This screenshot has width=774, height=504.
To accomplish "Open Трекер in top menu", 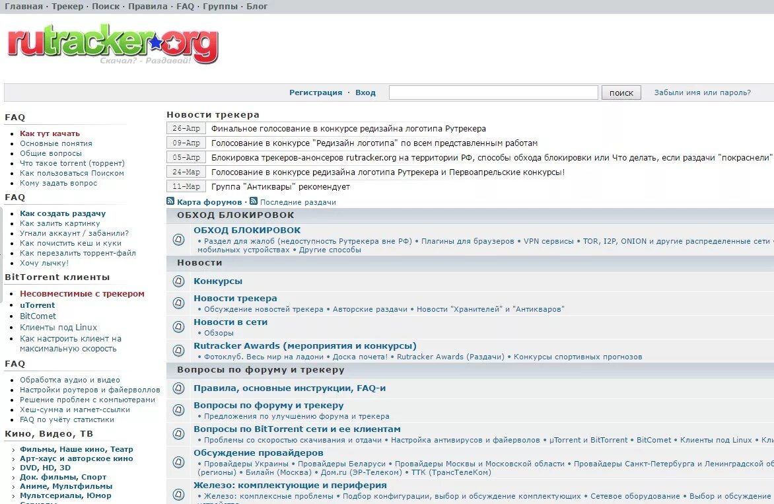I will pyautogui.click(x=67, y=7).
